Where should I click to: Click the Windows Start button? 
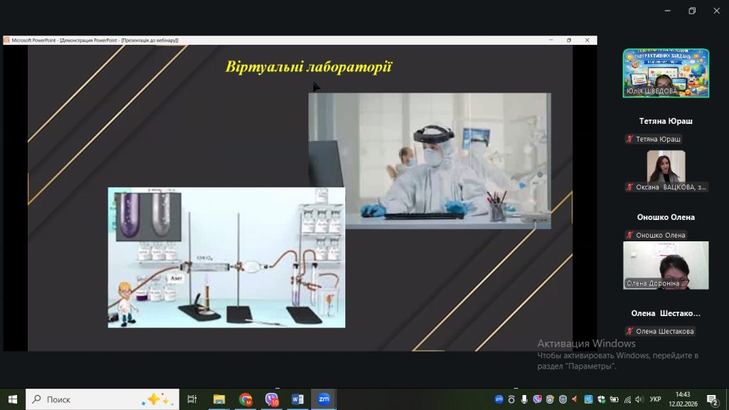click(12, 399)
